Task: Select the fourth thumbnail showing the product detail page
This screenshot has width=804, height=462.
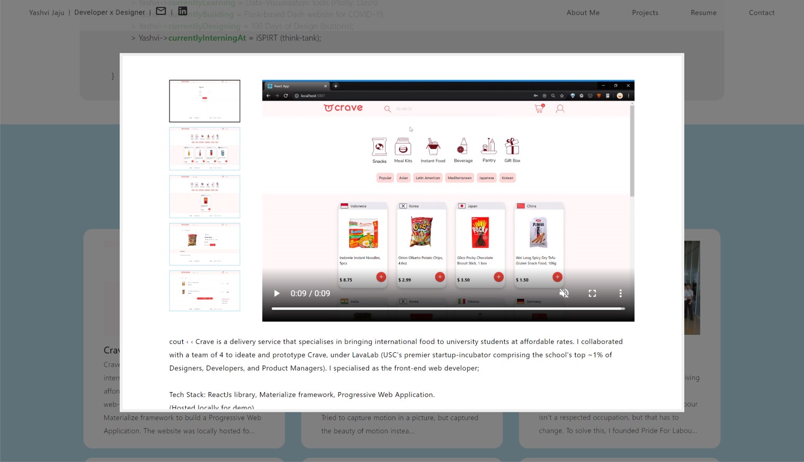Action: [x=204, y=244]
